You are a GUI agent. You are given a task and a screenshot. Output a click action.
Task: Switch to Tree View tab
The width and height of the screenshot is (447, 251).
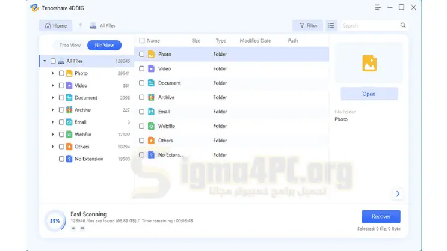point(70,45)
